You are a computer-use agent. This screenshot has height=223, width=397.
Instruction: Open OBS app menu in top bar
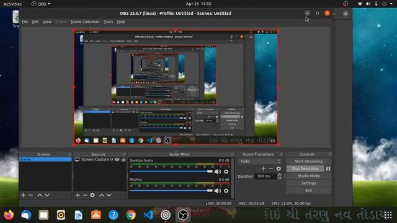(41, 4)
